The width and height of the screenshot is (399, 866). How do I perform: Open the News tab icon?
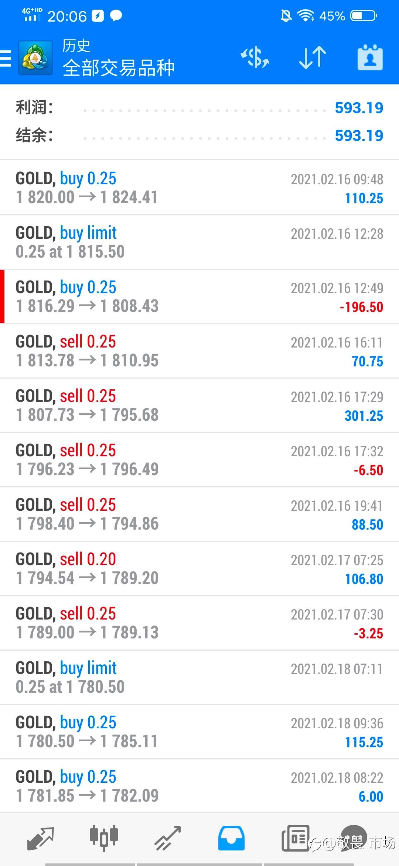pyautogui.click(x=295, y=838)
